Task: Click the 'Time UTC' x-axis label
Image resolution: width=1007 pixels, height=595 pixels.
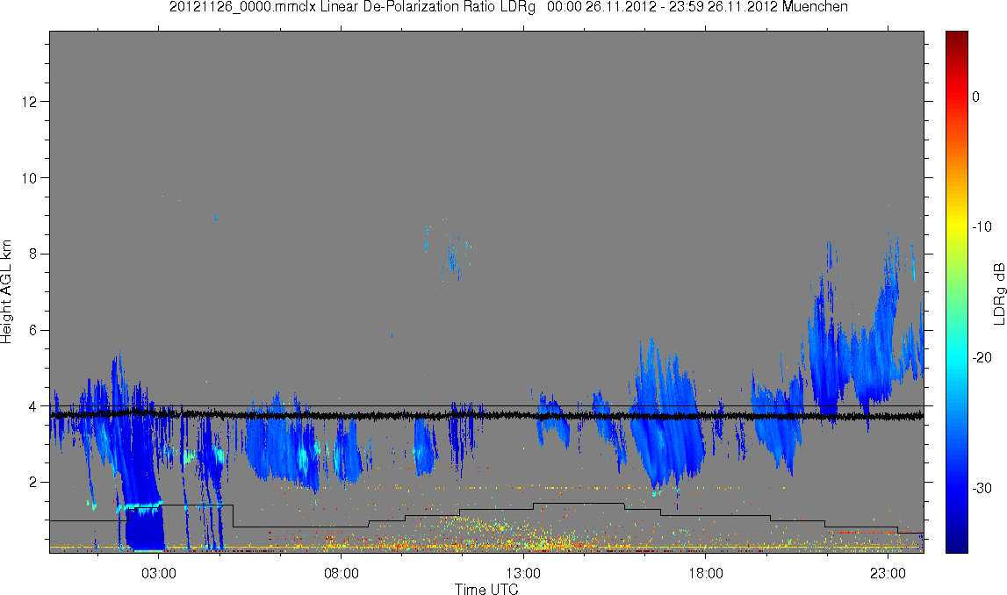Action: 486,589
